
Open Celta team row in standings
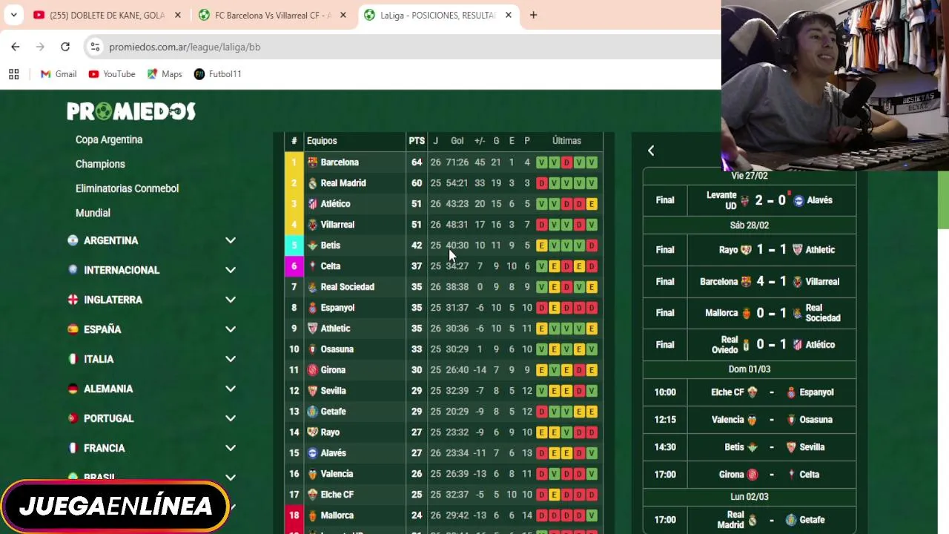tap(443, 266)
